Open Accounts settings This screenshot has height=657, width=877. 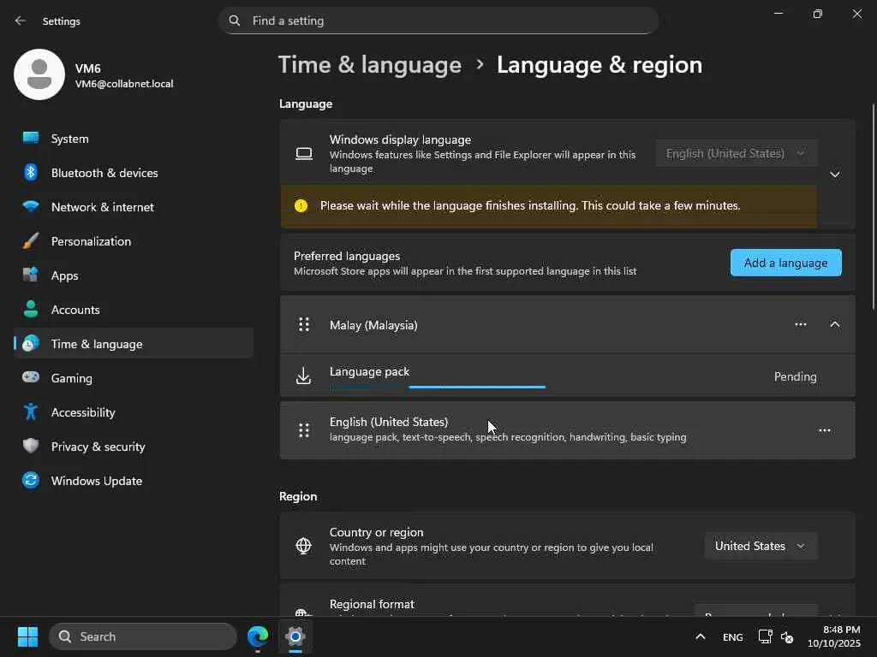coord(133,310)
